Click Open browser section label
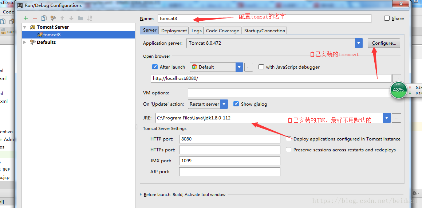Image resolution: width=422 pixels, height=208 pixels. [x=157, y=56]
